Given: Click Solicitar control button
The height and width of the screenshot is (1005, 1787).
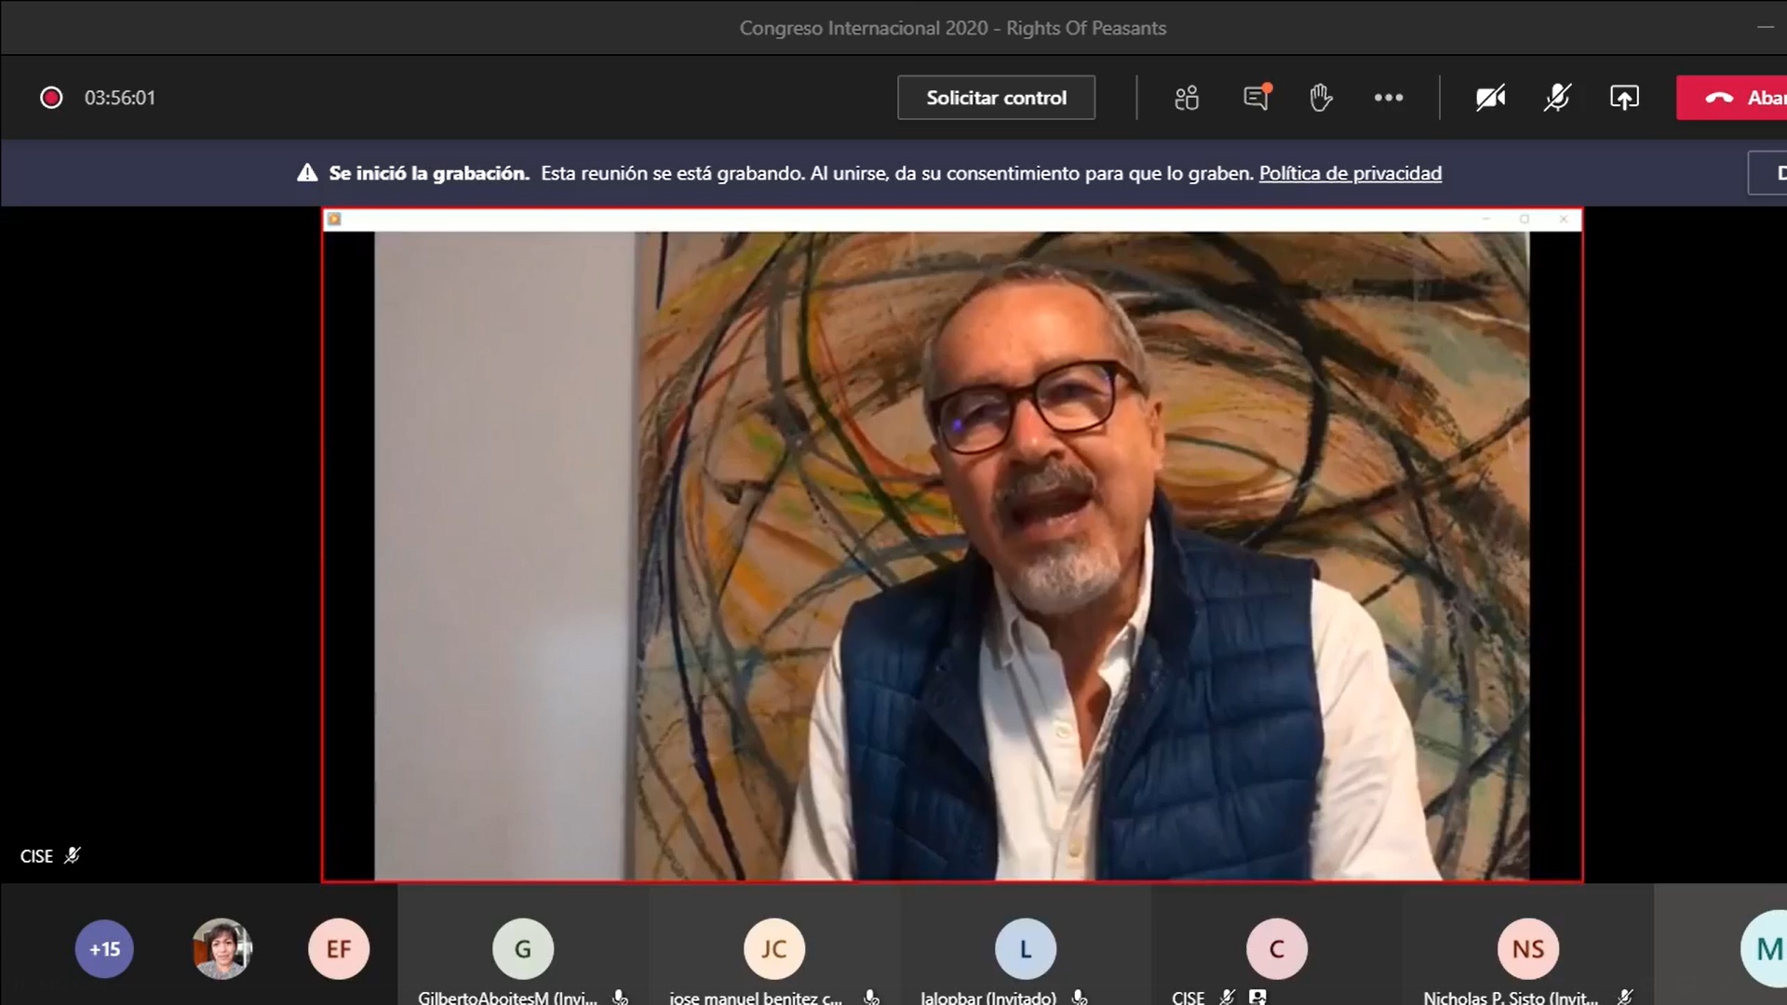Looking at the screenshot, I should (x=996, y=98).
